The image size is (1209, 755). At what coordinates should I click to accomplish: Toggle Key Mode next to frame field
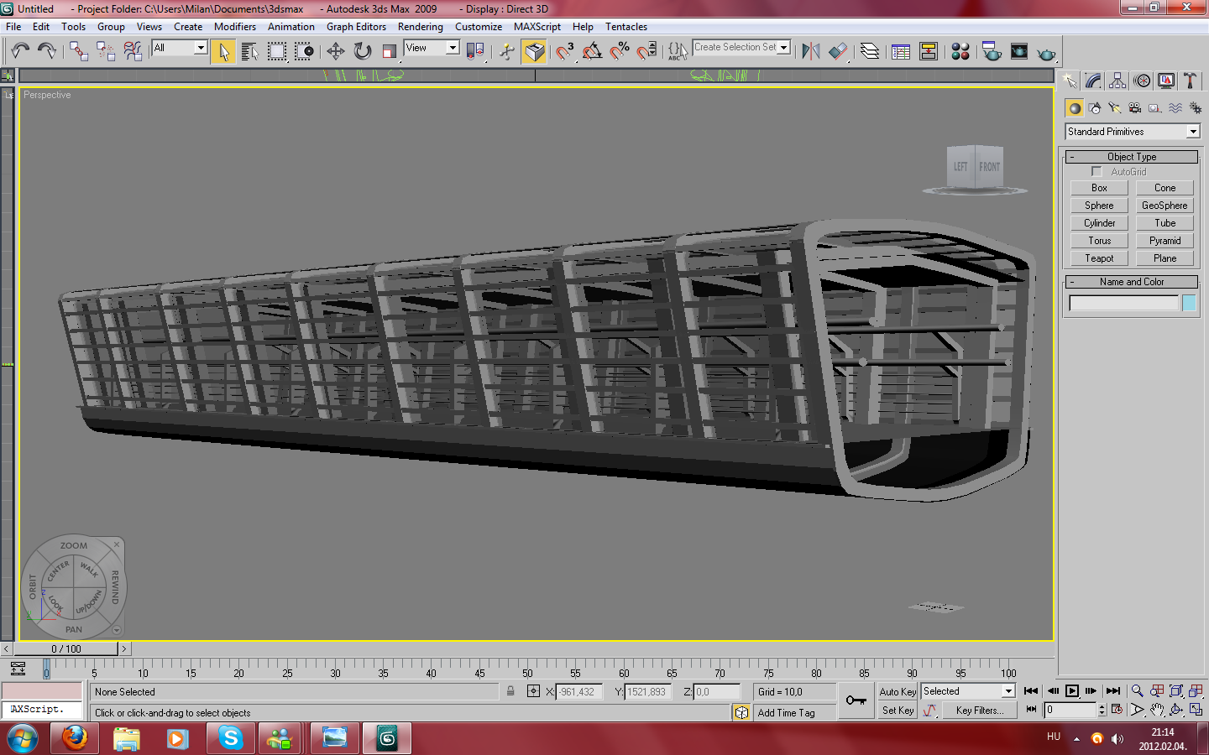(x=1031, y=710)
